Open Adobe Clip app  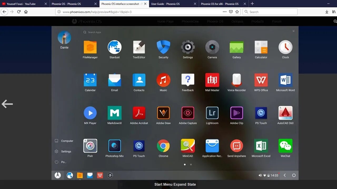[236, 113]
